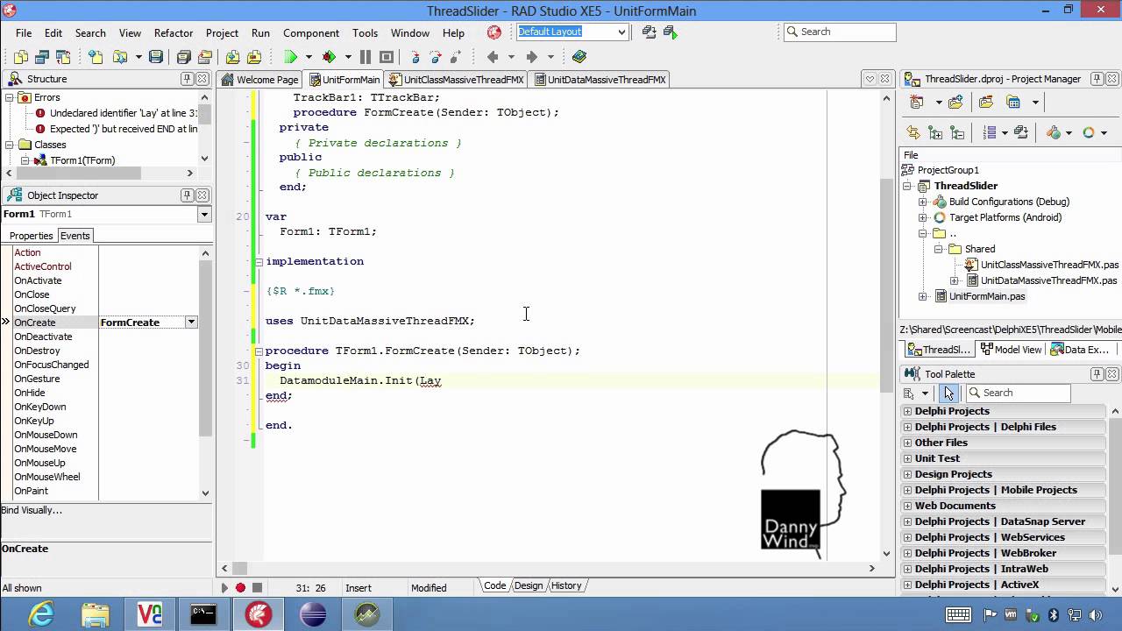Start macro recording with red record button
Viewport: 1122px width, 631px height.
pyautogui.click(x=240, y=588)
